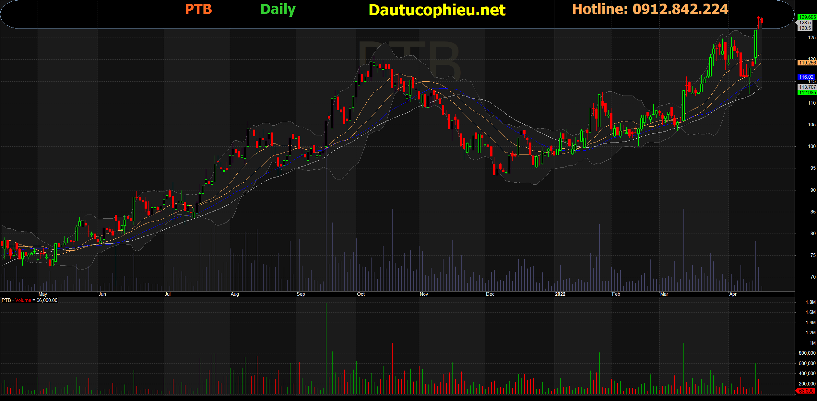Viewport: 817px width, 401px height.
Task: Click the gray 113.707 price tag
Action: [x=807, y=87]
